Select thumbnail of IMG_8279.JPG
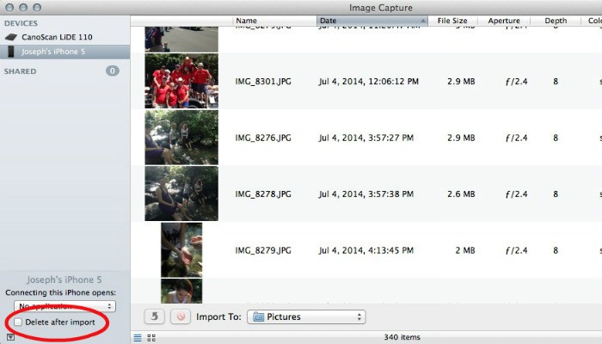602x344 pixels. pyautogui.click(x=181, y=250)
